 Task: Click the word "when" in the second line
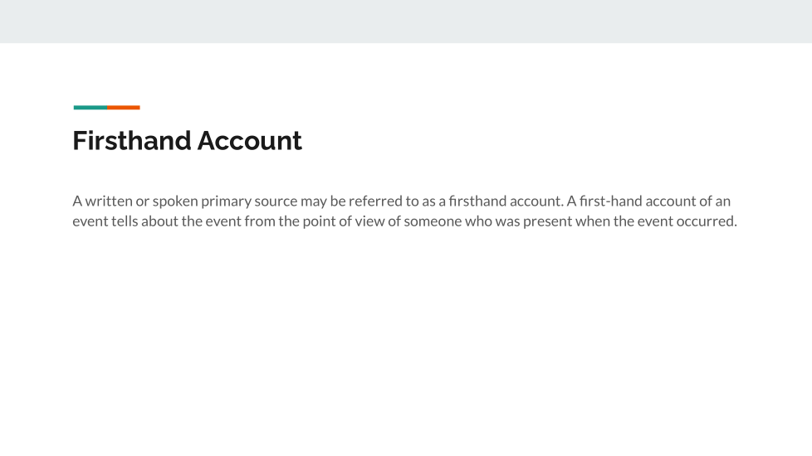pyautogui.click(x=593, y=222)
